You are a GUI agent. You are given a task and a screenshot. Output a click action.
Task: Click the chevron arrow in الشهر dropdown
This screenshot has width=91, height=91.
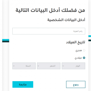[38, 66]
